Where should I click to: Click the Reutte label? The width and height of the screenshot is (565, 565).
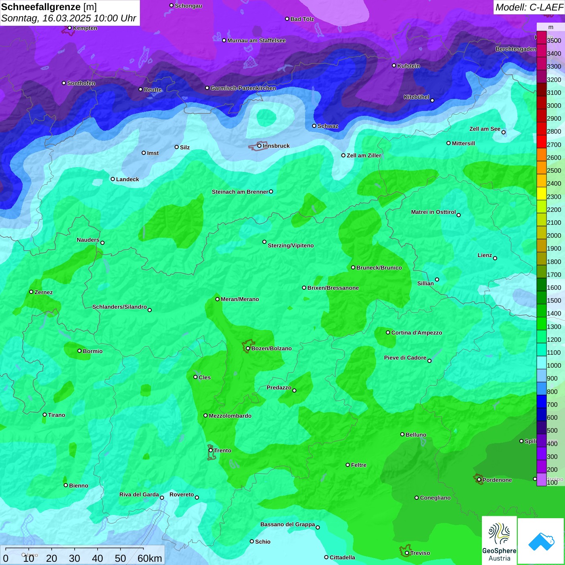[153, 90]
